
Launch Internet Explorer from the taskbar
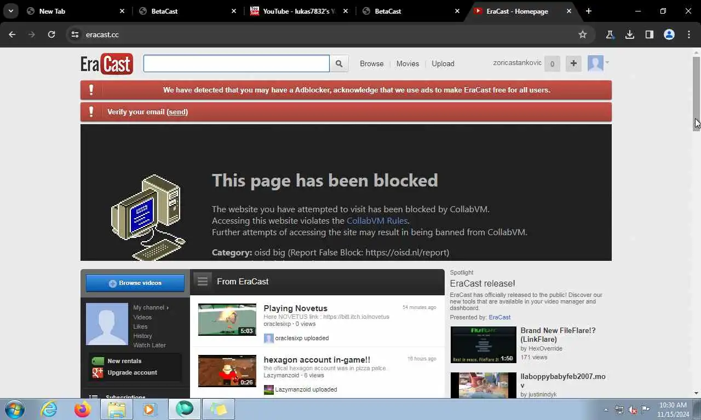[x=49, y=409]
